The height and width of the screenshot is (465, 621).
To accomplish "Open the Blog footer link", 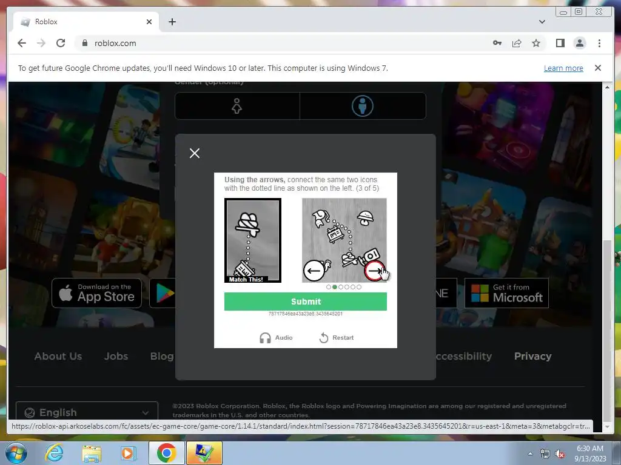I will (x=162, y=356).
